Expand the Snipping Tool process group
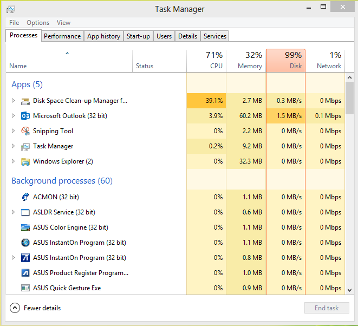The height and width of the screenshot is (326, 358). click(13, 131)
